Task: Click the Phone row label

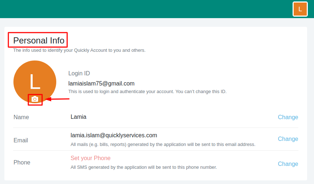Action: 22,162
